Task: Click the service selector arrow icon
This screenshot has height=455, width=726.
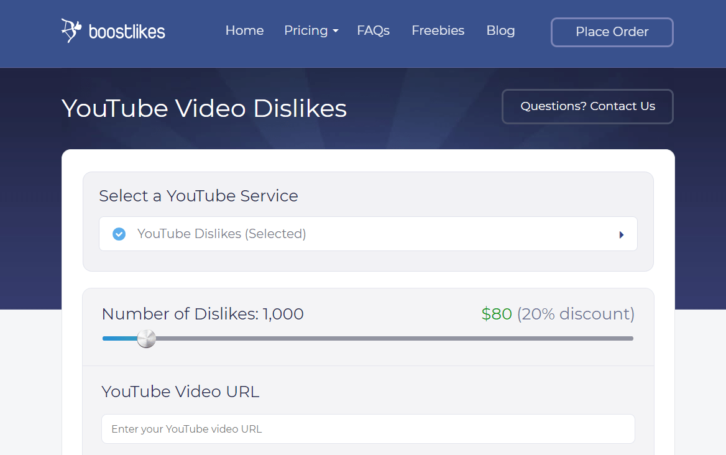Action: (x=622, y=235)
